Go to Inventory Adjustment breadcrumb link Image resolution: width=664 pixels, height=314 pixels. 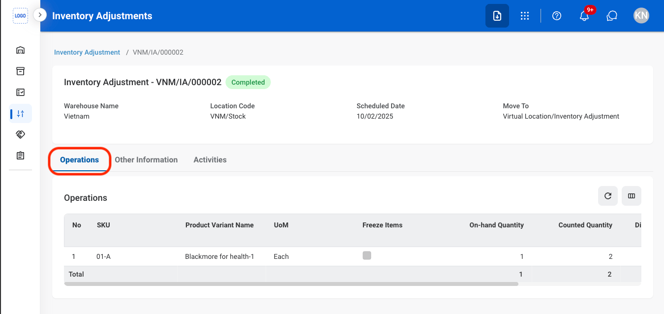pos(87,52)
